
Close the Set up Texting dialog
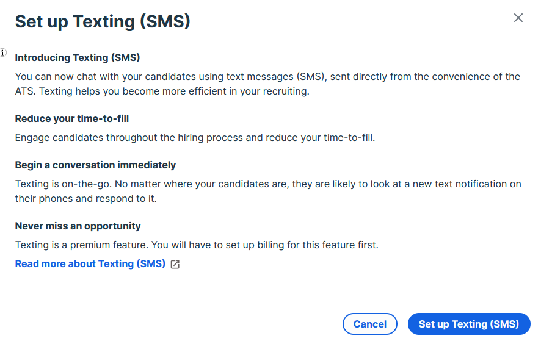pos(518,18)
